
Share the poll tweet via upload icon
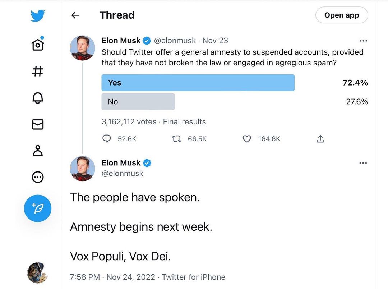[320, 139]
